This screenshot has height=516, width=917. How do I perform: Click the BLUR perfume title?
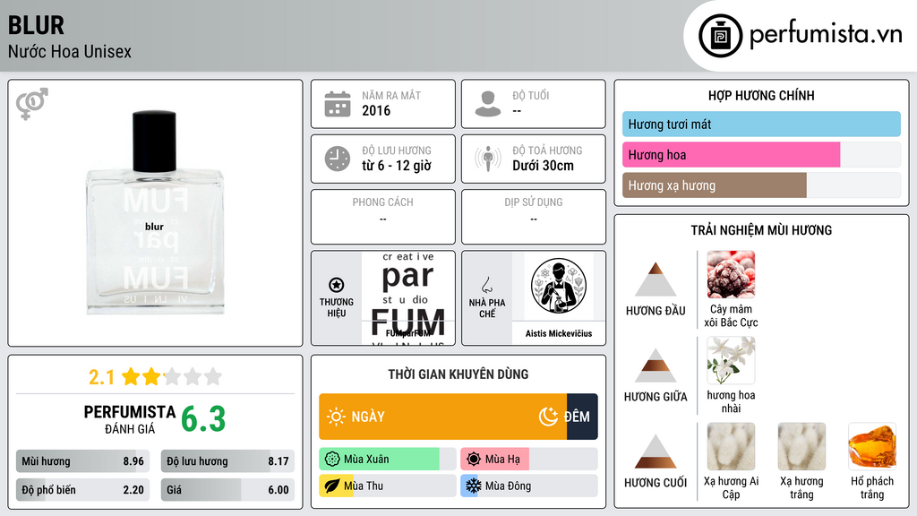(36, 26)
